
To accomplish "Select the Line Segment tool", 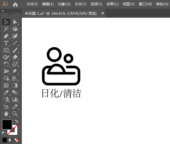I will (x=15, y=43).
